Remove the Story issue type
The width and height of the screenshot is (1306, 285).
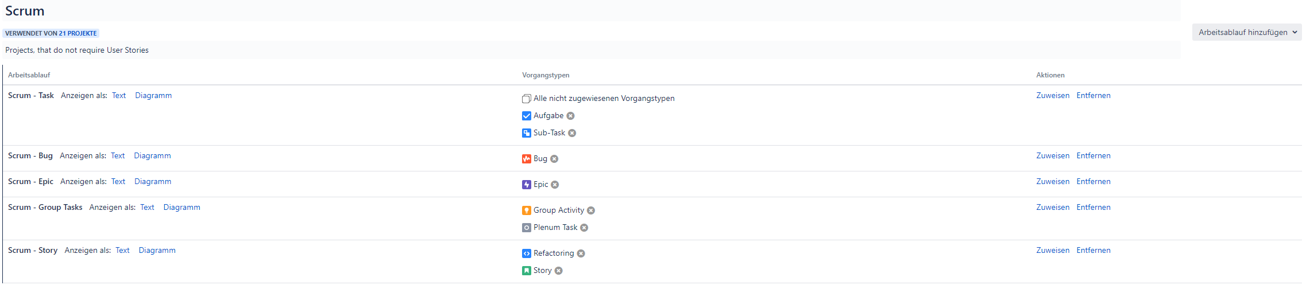559,271
